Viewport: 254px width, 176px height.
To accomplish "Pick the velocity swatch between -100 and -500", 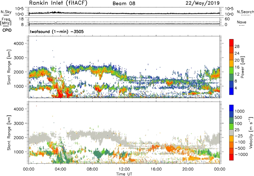I will 231,145.
